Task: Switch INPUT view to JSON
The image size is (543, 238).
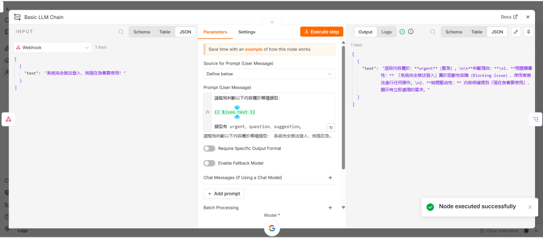Action: tap(185, 32)
